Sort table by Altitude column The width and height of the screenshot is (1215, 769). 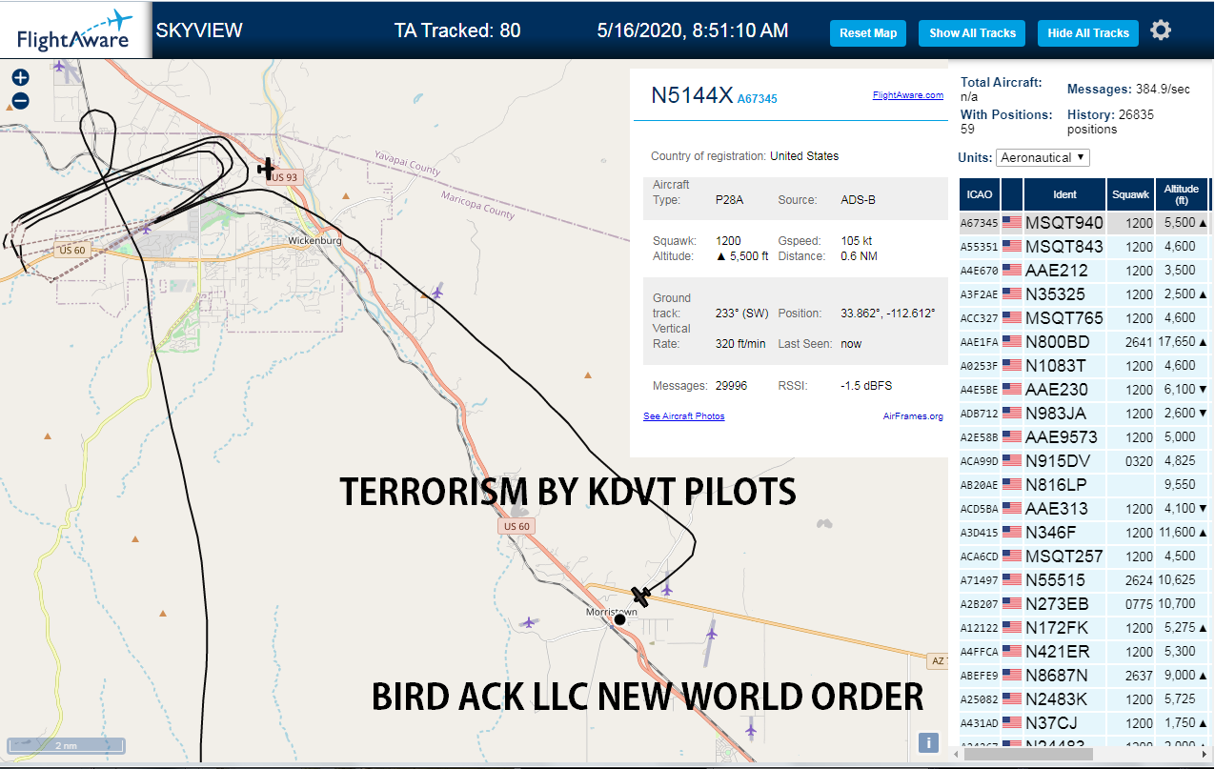[1182, 194]
